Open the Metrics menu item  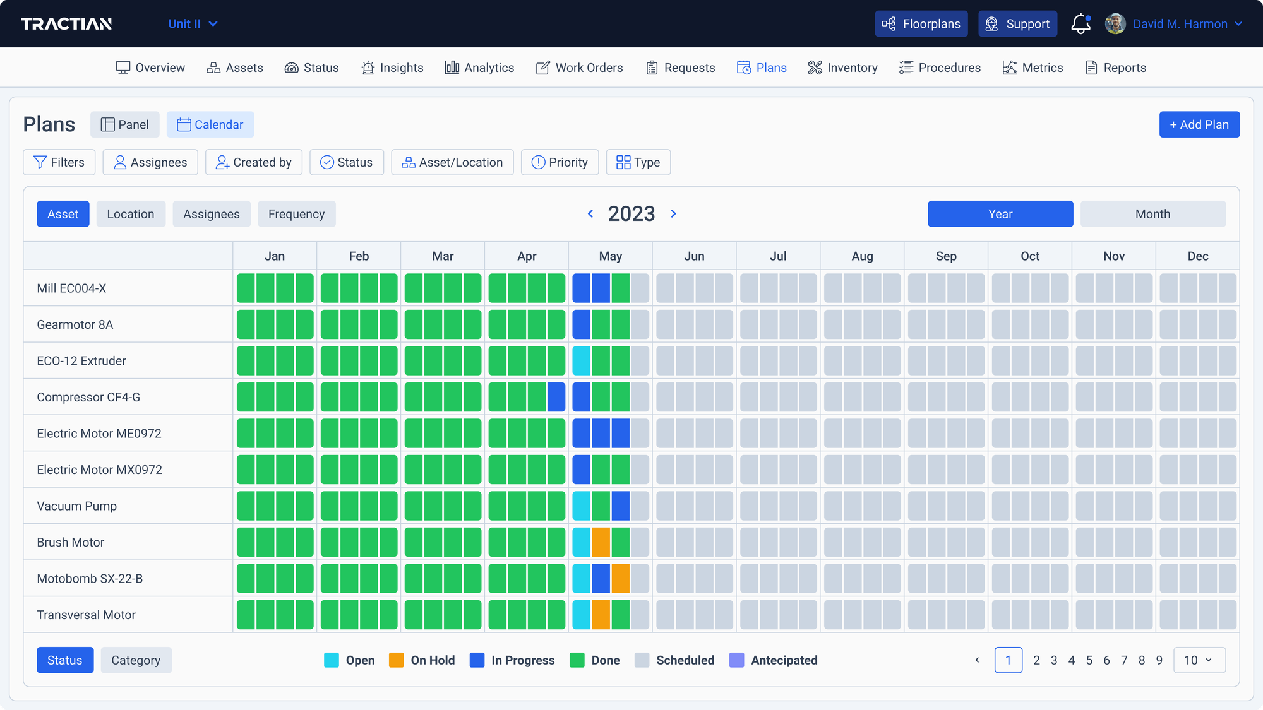(x=1032, y=68)
